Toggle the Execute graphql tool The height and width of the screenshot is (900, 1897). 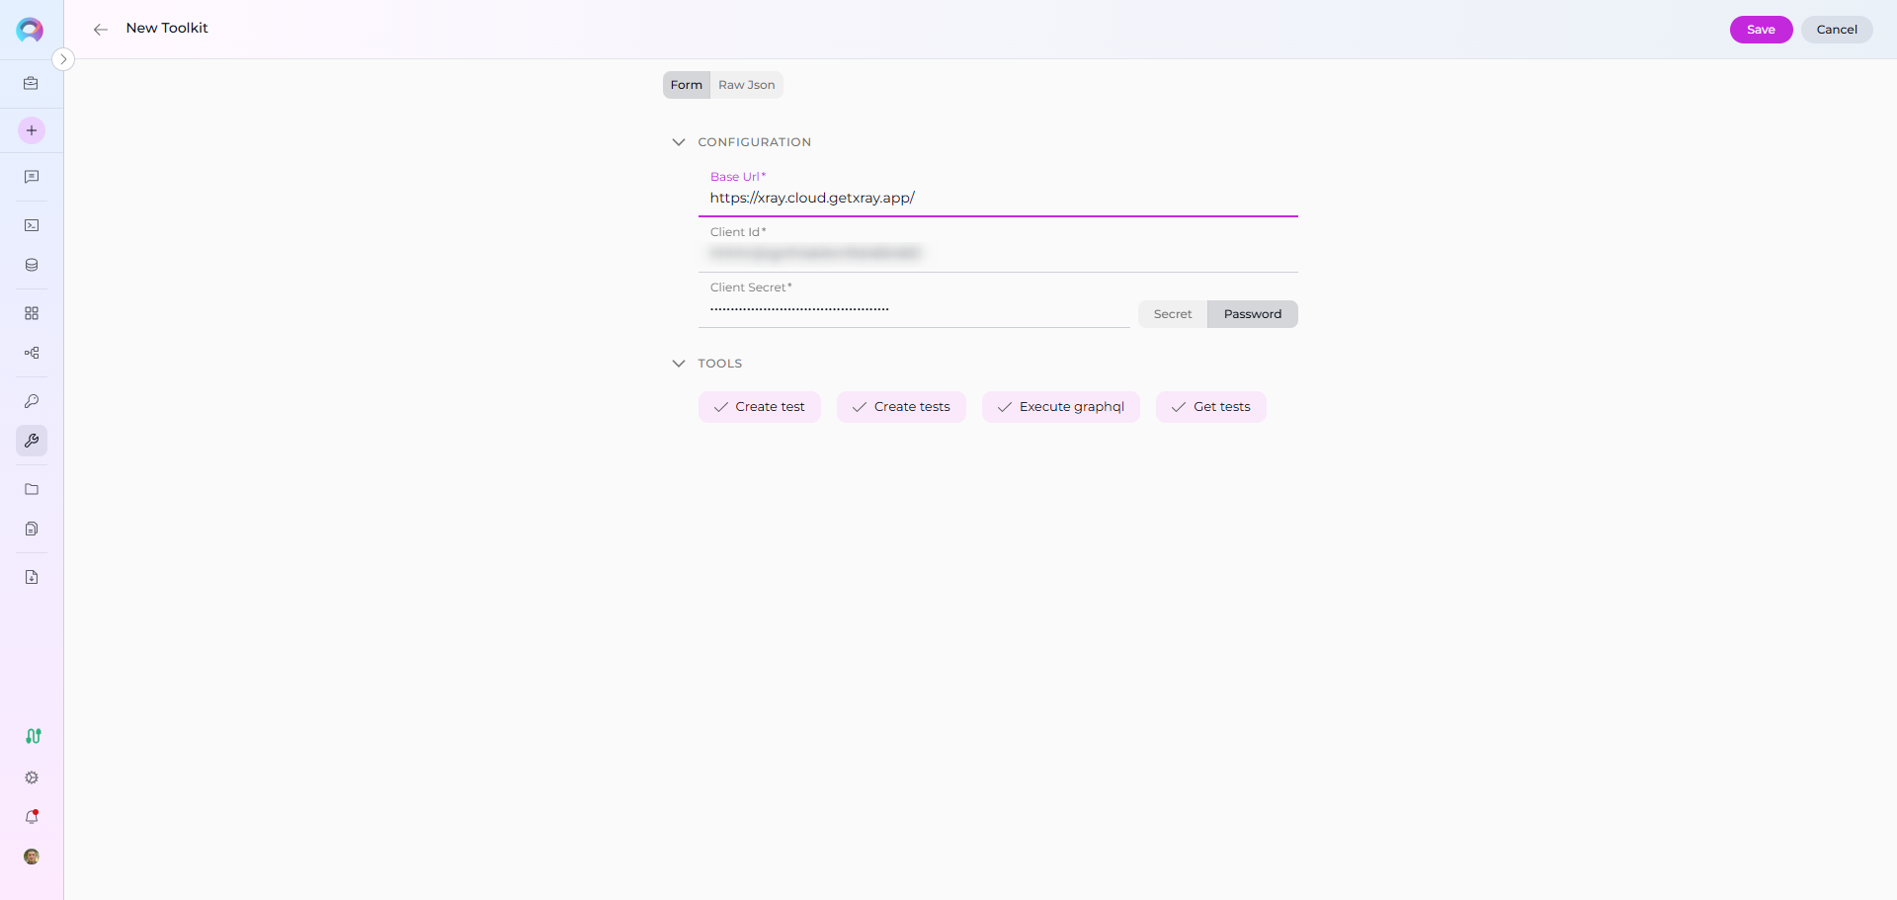(x=1061, y=407)
